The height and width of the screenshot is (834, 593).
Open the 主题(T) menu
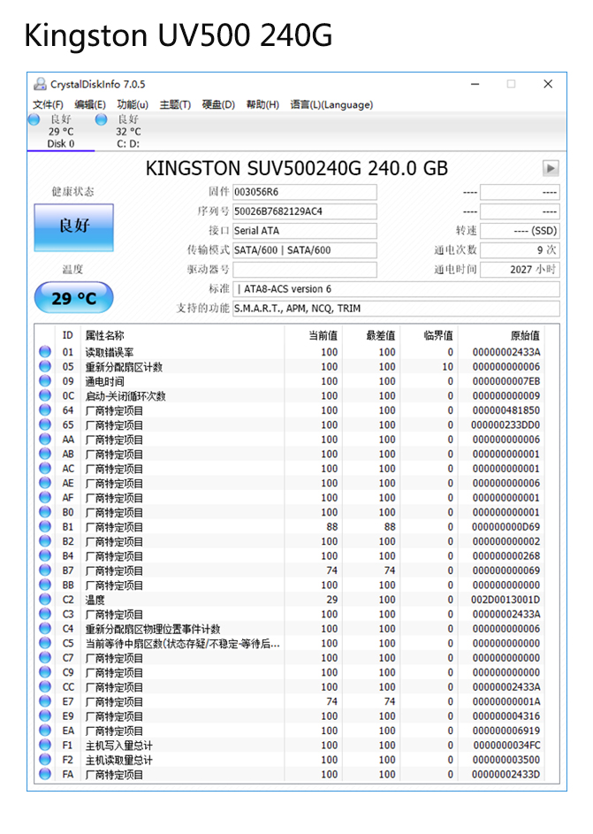[175, 104]
